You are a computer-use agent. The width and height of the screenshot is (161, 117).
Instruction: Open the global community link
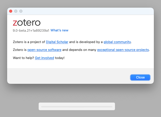click(x=117, y=42)
